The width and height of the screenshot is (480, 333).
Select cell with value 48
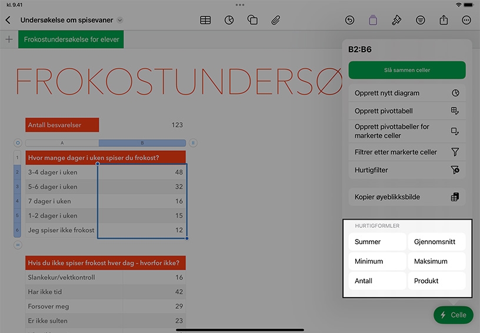click(142, 172)
